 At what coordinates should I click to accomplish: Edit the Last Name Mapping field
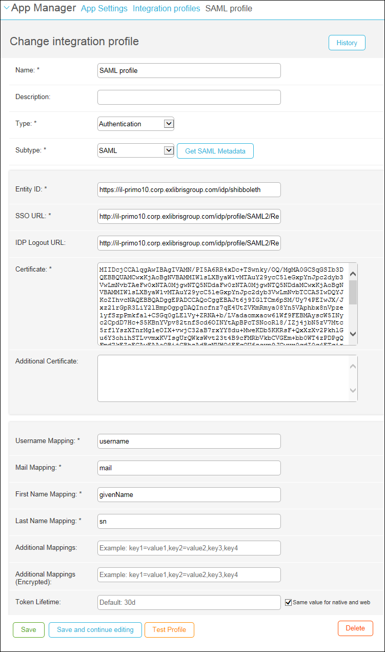click(189, 521)
